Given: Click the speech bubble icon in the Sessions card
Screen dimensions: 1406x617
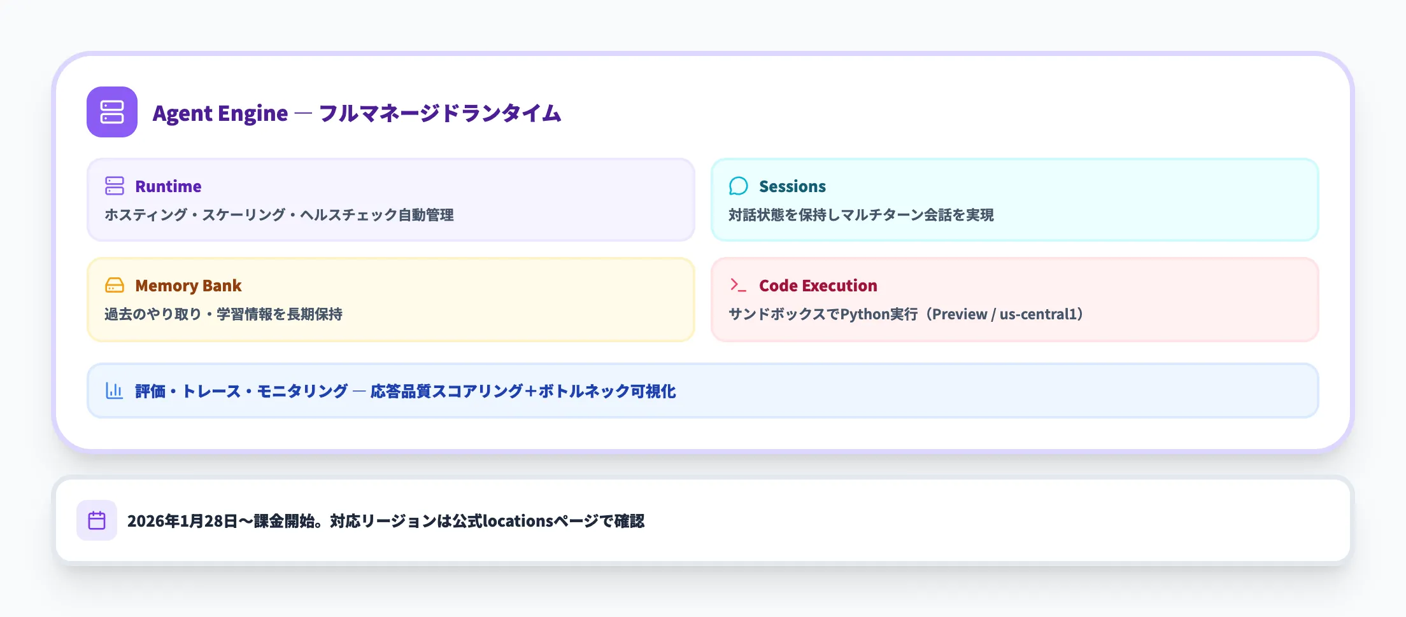Looking at the screenshot, I should (739, 186).
